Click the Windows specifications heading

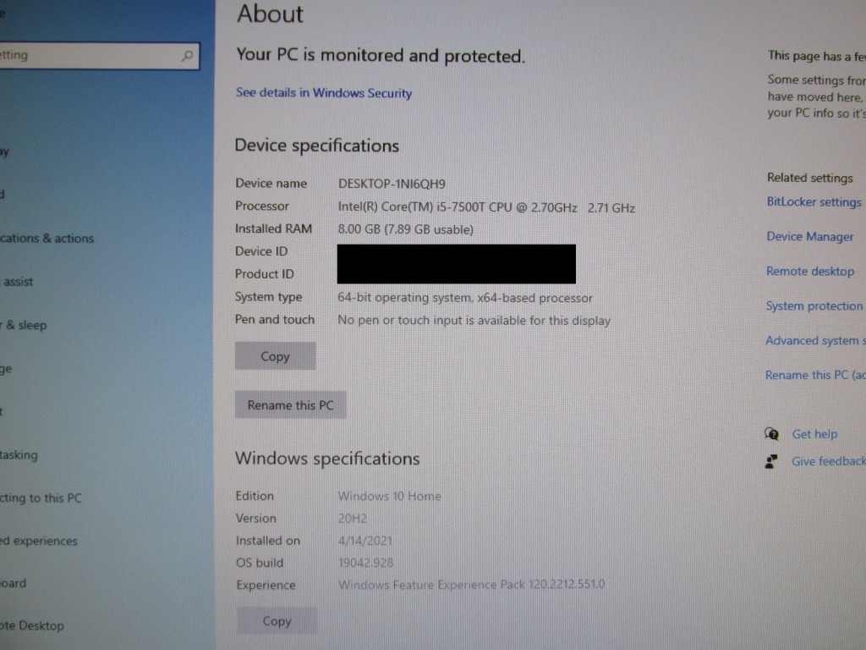tap(327, 459)
